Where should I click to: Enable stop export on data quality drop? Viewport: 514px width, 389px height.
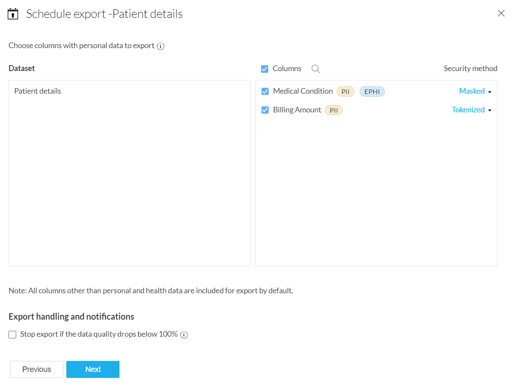tap(12, 335)
